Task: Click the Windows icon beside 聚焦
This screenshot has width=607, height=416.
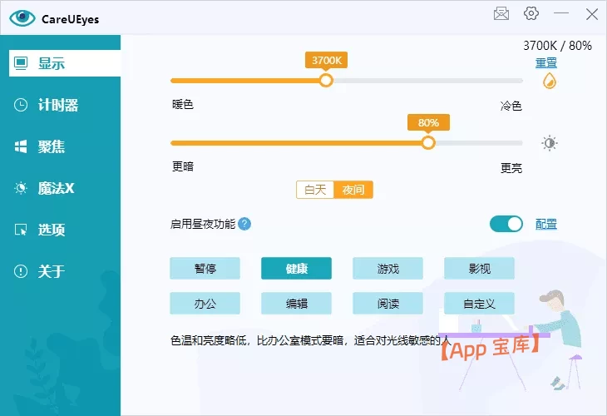Action: click(x=21, y=146)
